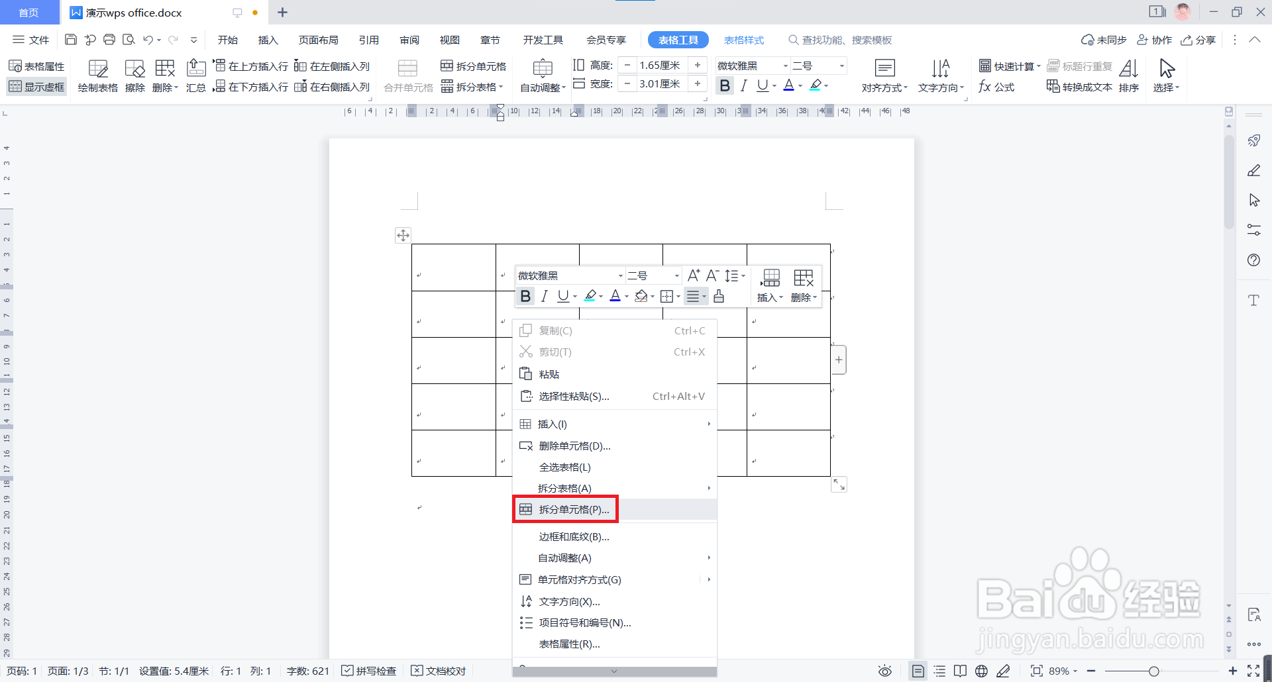The image size is (1272, 682).
Task: Click the Save icon in quick access toolbar
Action: 71,40
